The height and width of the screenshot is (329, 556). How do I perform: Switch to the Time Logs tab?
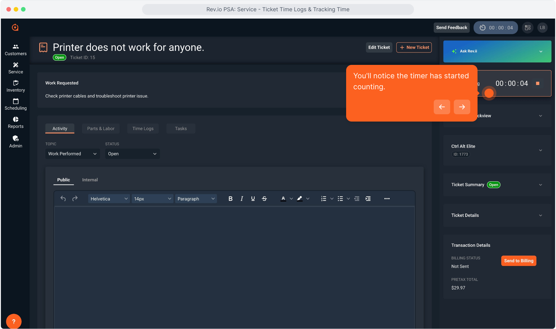coord(143,129)
